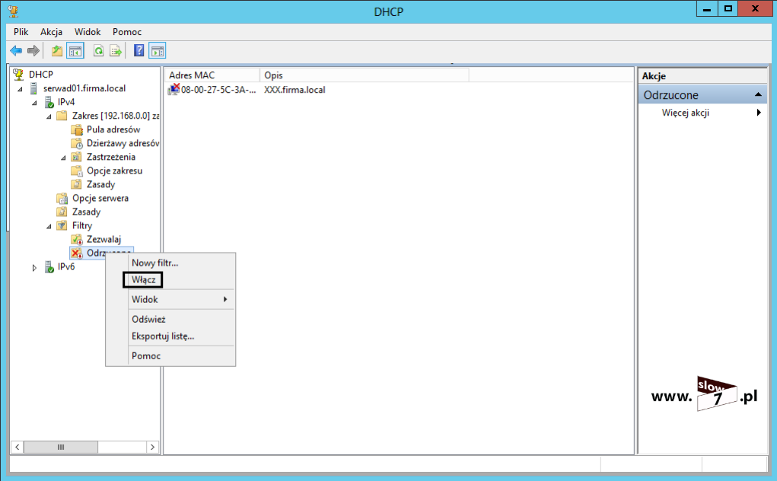
Task: Select the Zezwalaj filter icon
Action: (x=77, y=239)
